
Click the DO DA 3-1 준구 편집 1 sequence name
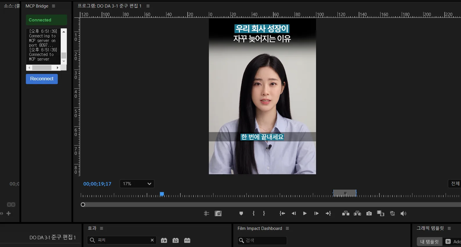tap(53, 237)
